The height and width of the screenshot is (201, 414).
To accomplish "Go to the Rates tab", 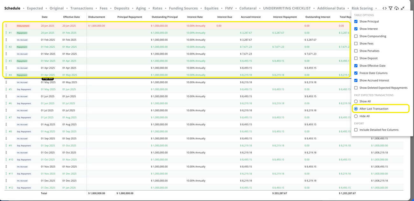I will pyautogui.click(x=157, y=8).
